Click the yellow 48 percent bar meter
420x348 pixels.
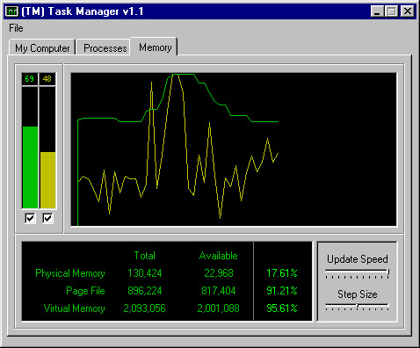click(47, 148)
